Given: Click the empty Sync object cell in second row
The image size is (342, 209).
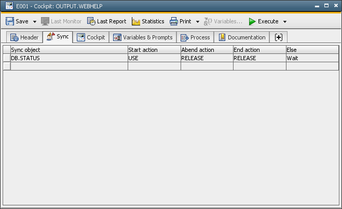Looking at the screenshot, I should pos(69,66).
